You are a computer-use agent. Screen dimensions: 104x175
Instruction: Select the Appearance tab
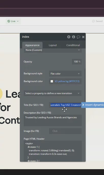click(x=32, y=45)
